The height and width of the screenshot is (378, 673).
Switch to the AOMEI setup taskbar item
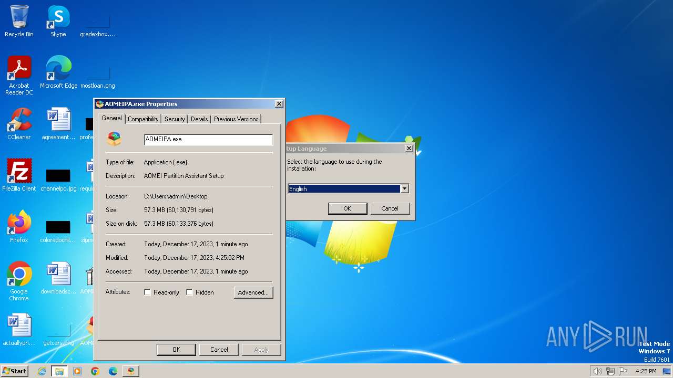pyautogui.click(x=131, y=371)
